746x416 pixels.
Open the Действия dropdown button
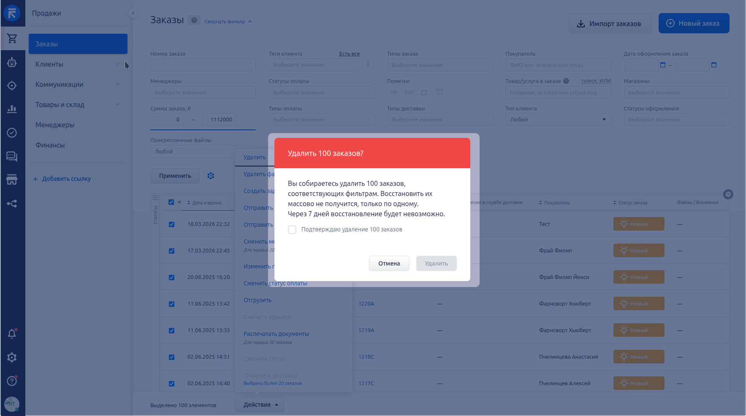[x=260, y=405]
